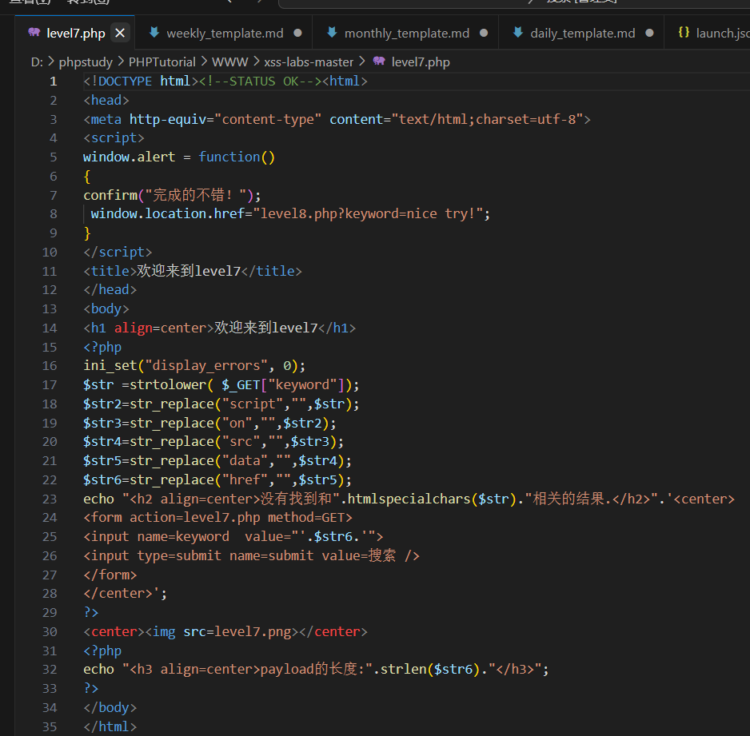The height and width of the screenshot is (736, 750).
Task: Open the daily_template.md tab
Action: [582, 33]
